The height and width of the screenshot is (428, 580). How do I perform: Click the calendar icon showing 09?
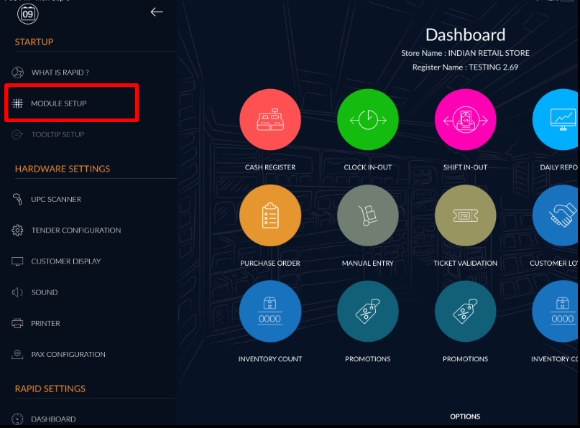28,12
